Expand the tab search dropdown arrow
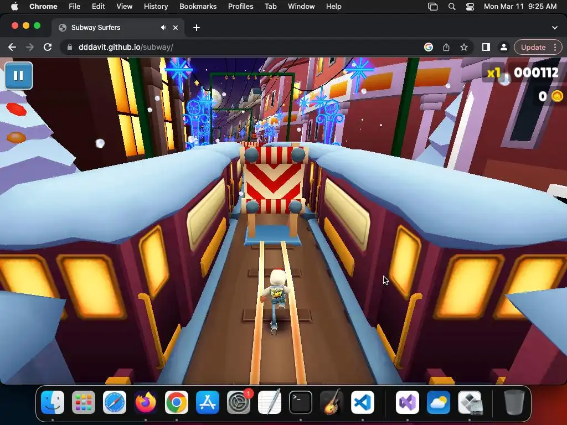The image size is (567, 425). tap(555, 28)
